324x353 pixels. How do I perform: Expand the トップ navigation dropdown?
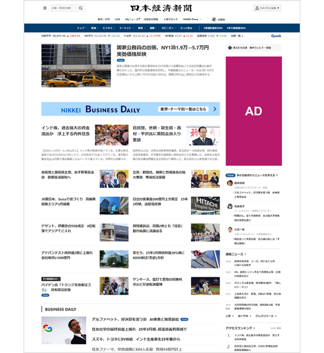tap(81, 28)
